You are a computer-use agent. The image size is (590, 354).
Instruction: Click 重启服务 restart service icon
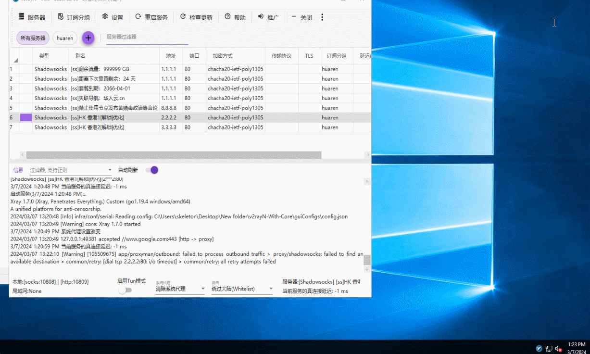click(x=138, y=17)
